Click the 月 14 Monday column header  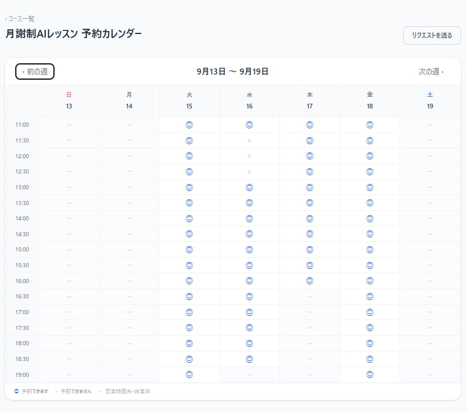pyautogui.click(x=129, y=101)
